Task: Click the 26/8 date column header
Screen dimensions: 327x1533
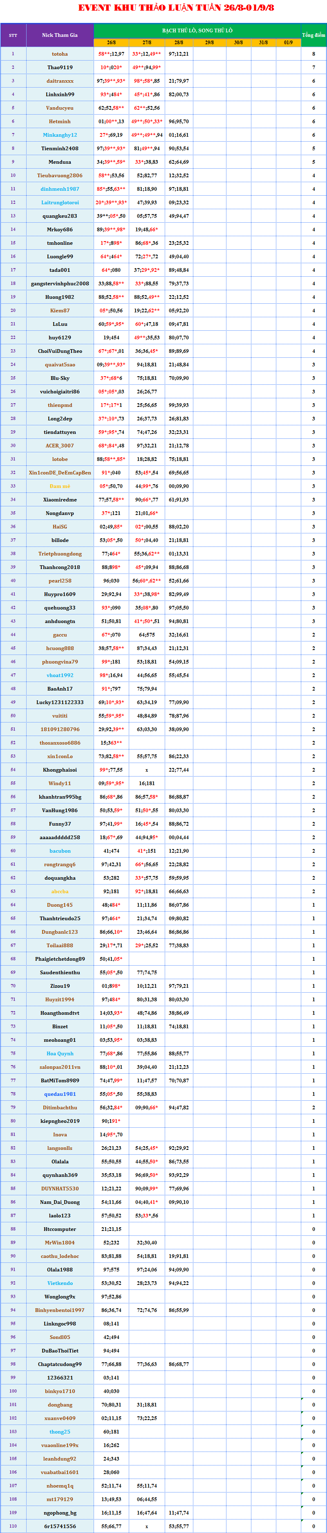Action: pyautogui.click(x=111, y=43)
